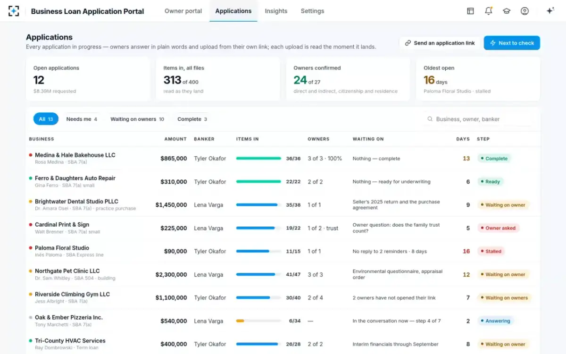Sort by the ITEMS IN column header

[x=248, y=139]
